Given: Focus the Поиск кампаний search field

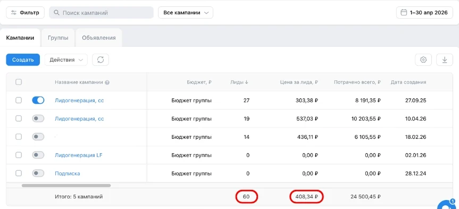Looking at the screenshot, I should [101, 13].
